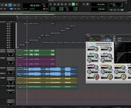Toggle Online clock icon left of Return to Zero
This screenshot has height=108, width=131.
click(51, 4)
